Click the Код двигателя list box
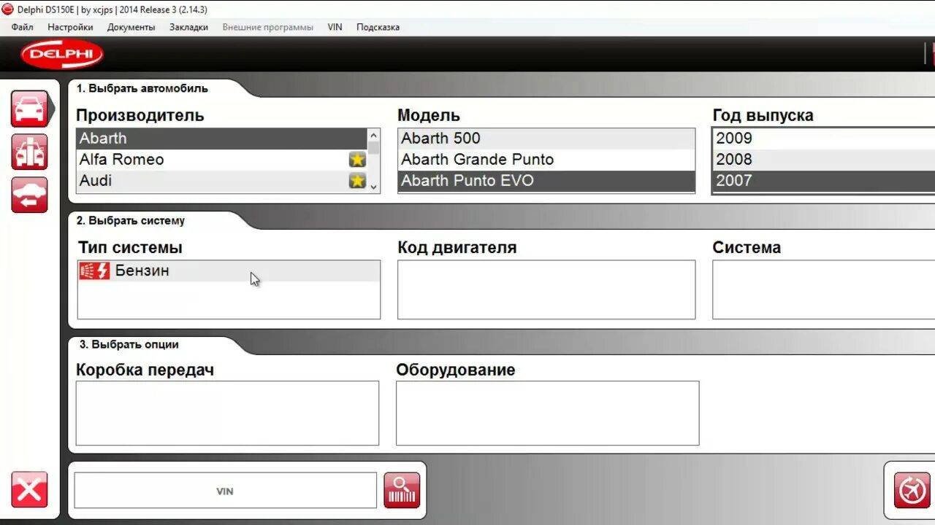 pos(546,289)
